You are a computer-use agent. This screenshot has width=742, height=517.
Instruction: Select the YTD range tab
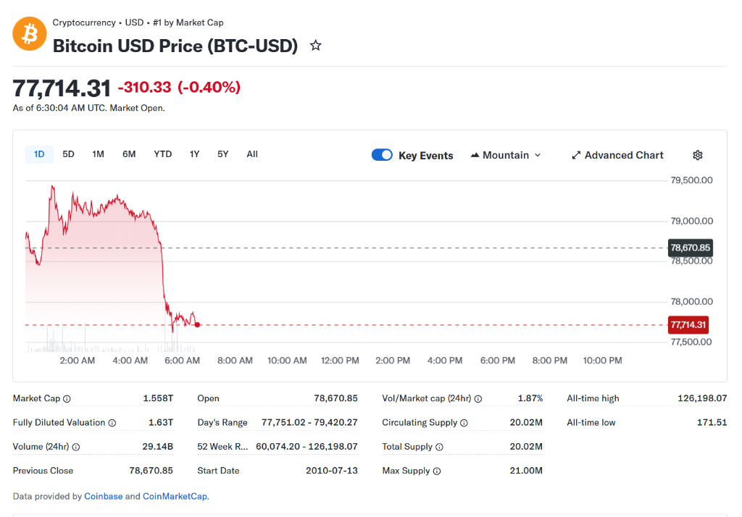162,154
